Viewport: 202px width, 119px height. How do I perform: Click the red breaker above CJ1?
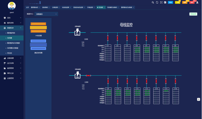108,38
